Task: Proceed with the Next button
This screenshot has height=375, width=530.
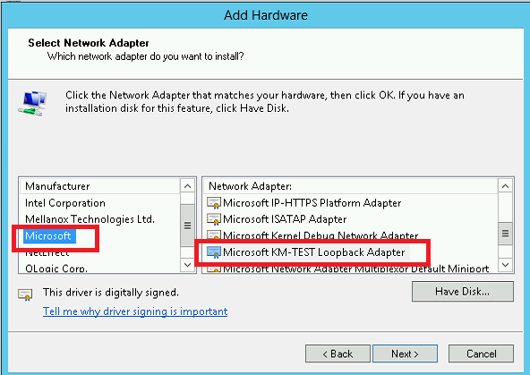Action: click(x=405, y=354)
